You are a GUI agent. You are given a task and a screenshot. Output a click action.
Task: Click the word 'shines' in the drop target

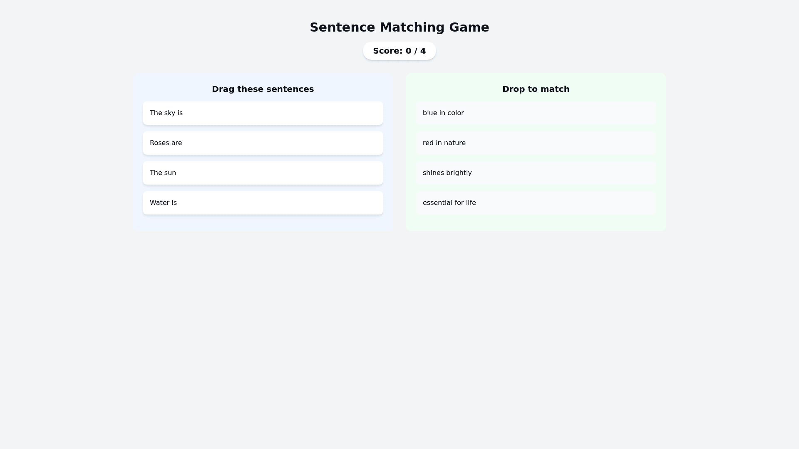tap(433, 173)
